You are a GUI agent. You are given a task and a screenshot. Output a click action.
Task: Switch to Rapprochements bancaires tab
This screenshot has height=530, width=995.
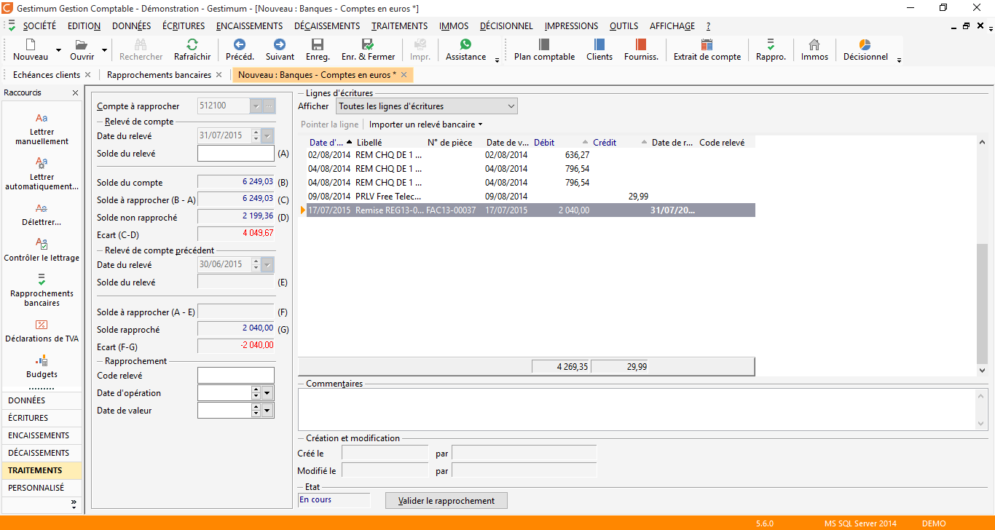pyautogui.click(x=159, y=75)
